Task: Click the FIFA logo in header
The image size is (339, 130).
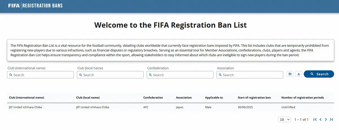Action: click(14, 6)
